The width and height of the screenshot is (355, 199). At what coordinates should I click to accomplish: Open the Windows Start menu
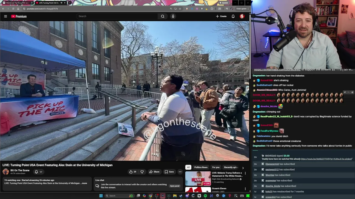(x=101, y=196)
